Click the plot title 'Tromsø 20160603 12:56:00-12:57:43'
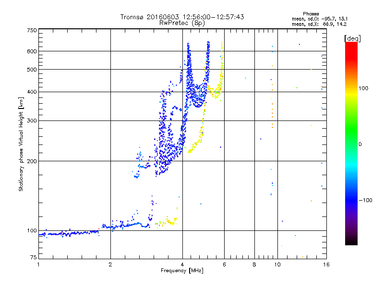 pyautogui.click(x=182, y=17)
